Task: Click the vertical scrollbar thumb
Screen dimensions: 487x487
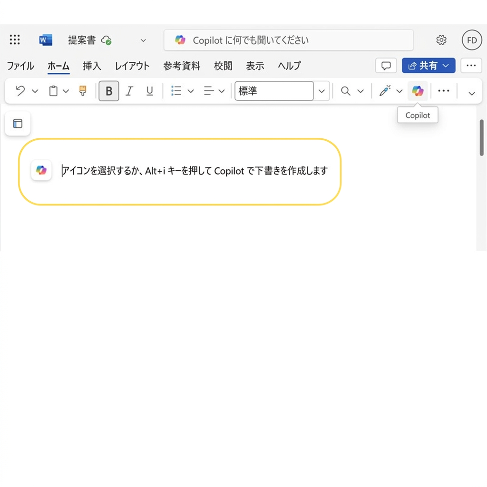Action: click(x=481, y=137)
